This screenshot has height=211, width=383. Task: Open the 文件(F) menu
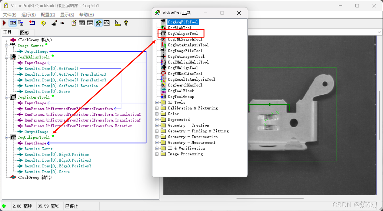pyautogui.click(x=9, y=15)
